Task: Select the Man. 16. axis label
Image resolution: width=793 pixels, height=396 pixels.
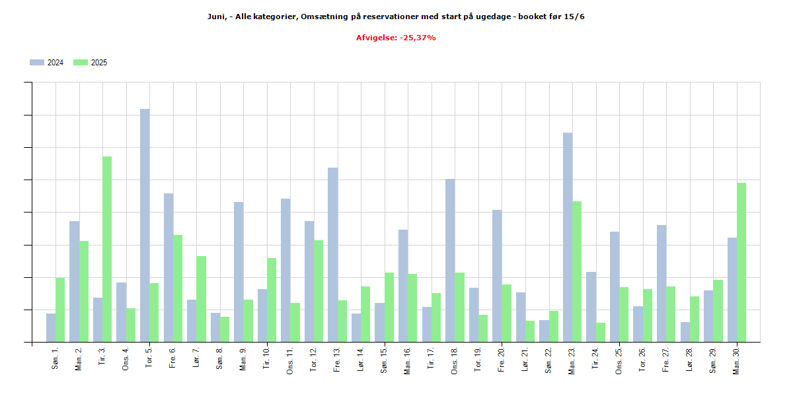Action: (407, 360)
